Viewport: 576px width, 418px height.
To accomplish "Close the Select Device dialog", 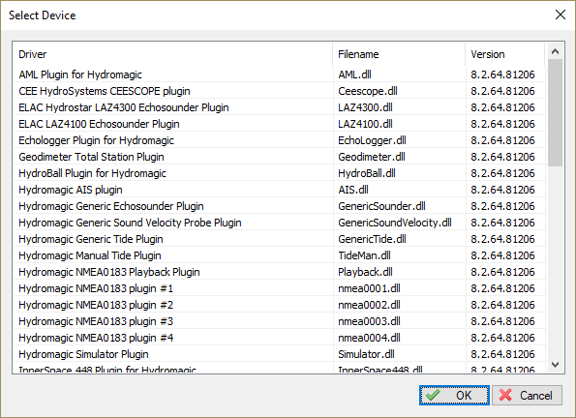I will [x=561, y=15].
